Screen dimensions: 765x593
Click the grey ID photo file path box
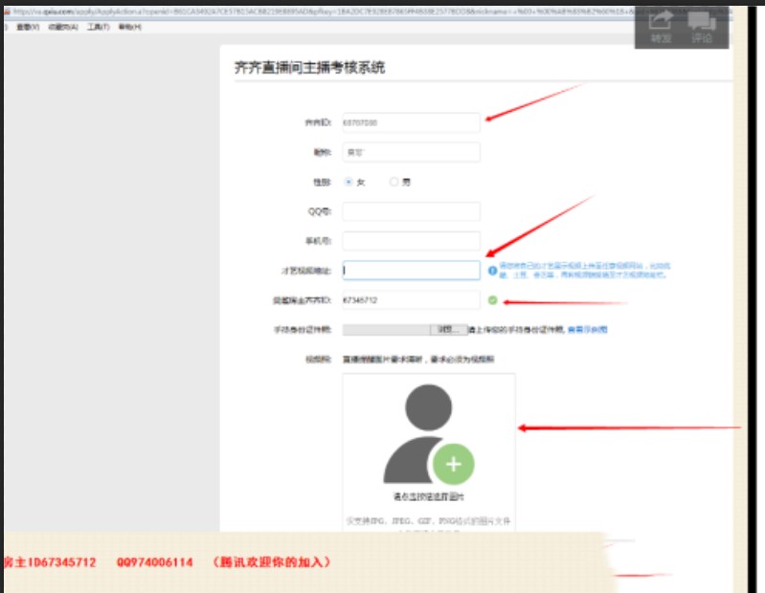[387, 330]
